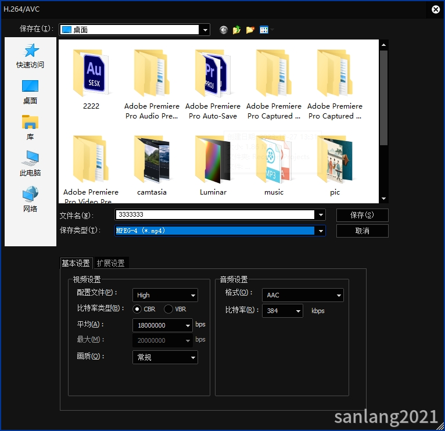Switch to the 扩展设置 tab

111,263
